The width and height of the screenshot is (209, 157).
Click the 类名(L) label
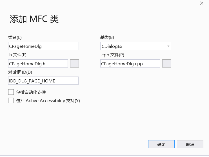click(15, 37)
